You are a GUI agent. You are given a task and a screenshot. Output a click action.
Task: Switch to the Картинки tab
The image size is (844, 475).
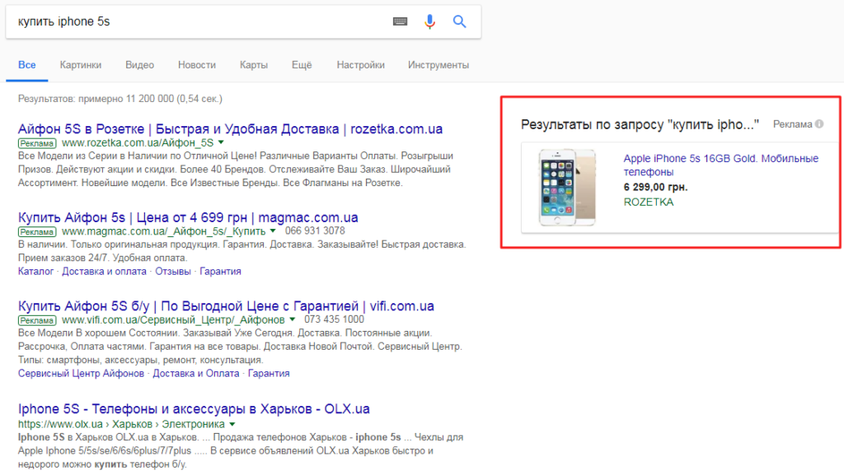pyautogui.click(x=81, y=65)
